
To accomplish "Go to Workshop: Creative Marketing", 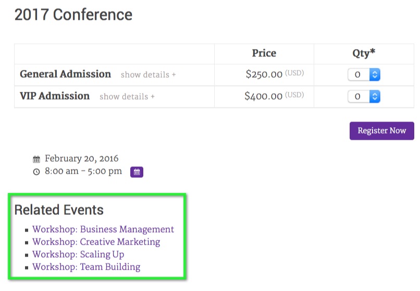I will pos(96,242).
